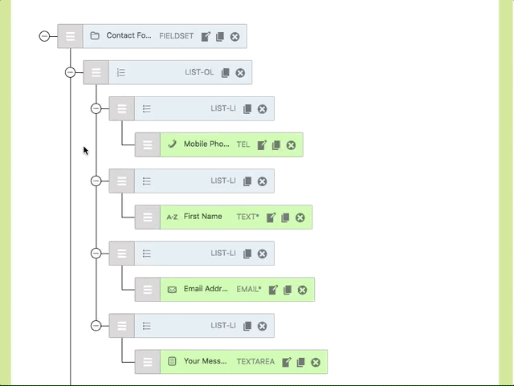The image size is (514, 386).
Task: Edit the Email Address field
Action: point(273,290)
